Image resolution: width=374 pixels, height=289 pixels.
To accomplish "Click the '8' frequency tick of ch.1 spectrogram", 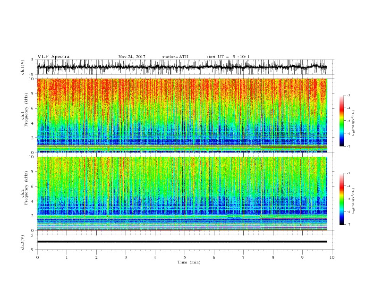I will 33,93.
